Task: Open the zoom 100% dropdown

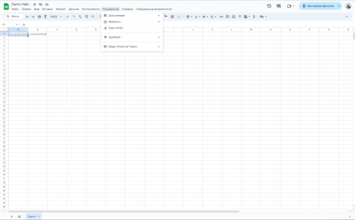Action: (x=56, y=17)
